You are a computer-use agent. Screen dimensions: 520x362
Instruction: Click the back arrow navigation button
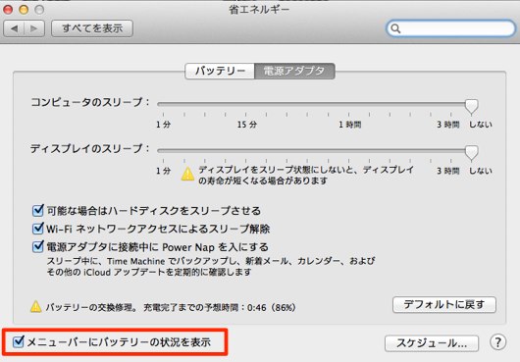[14, 28]
